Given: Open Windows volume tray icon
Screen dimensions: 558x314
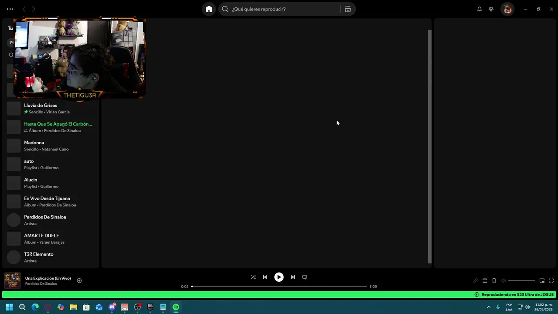Looking at the screenshot, I should tap(527, 307).
